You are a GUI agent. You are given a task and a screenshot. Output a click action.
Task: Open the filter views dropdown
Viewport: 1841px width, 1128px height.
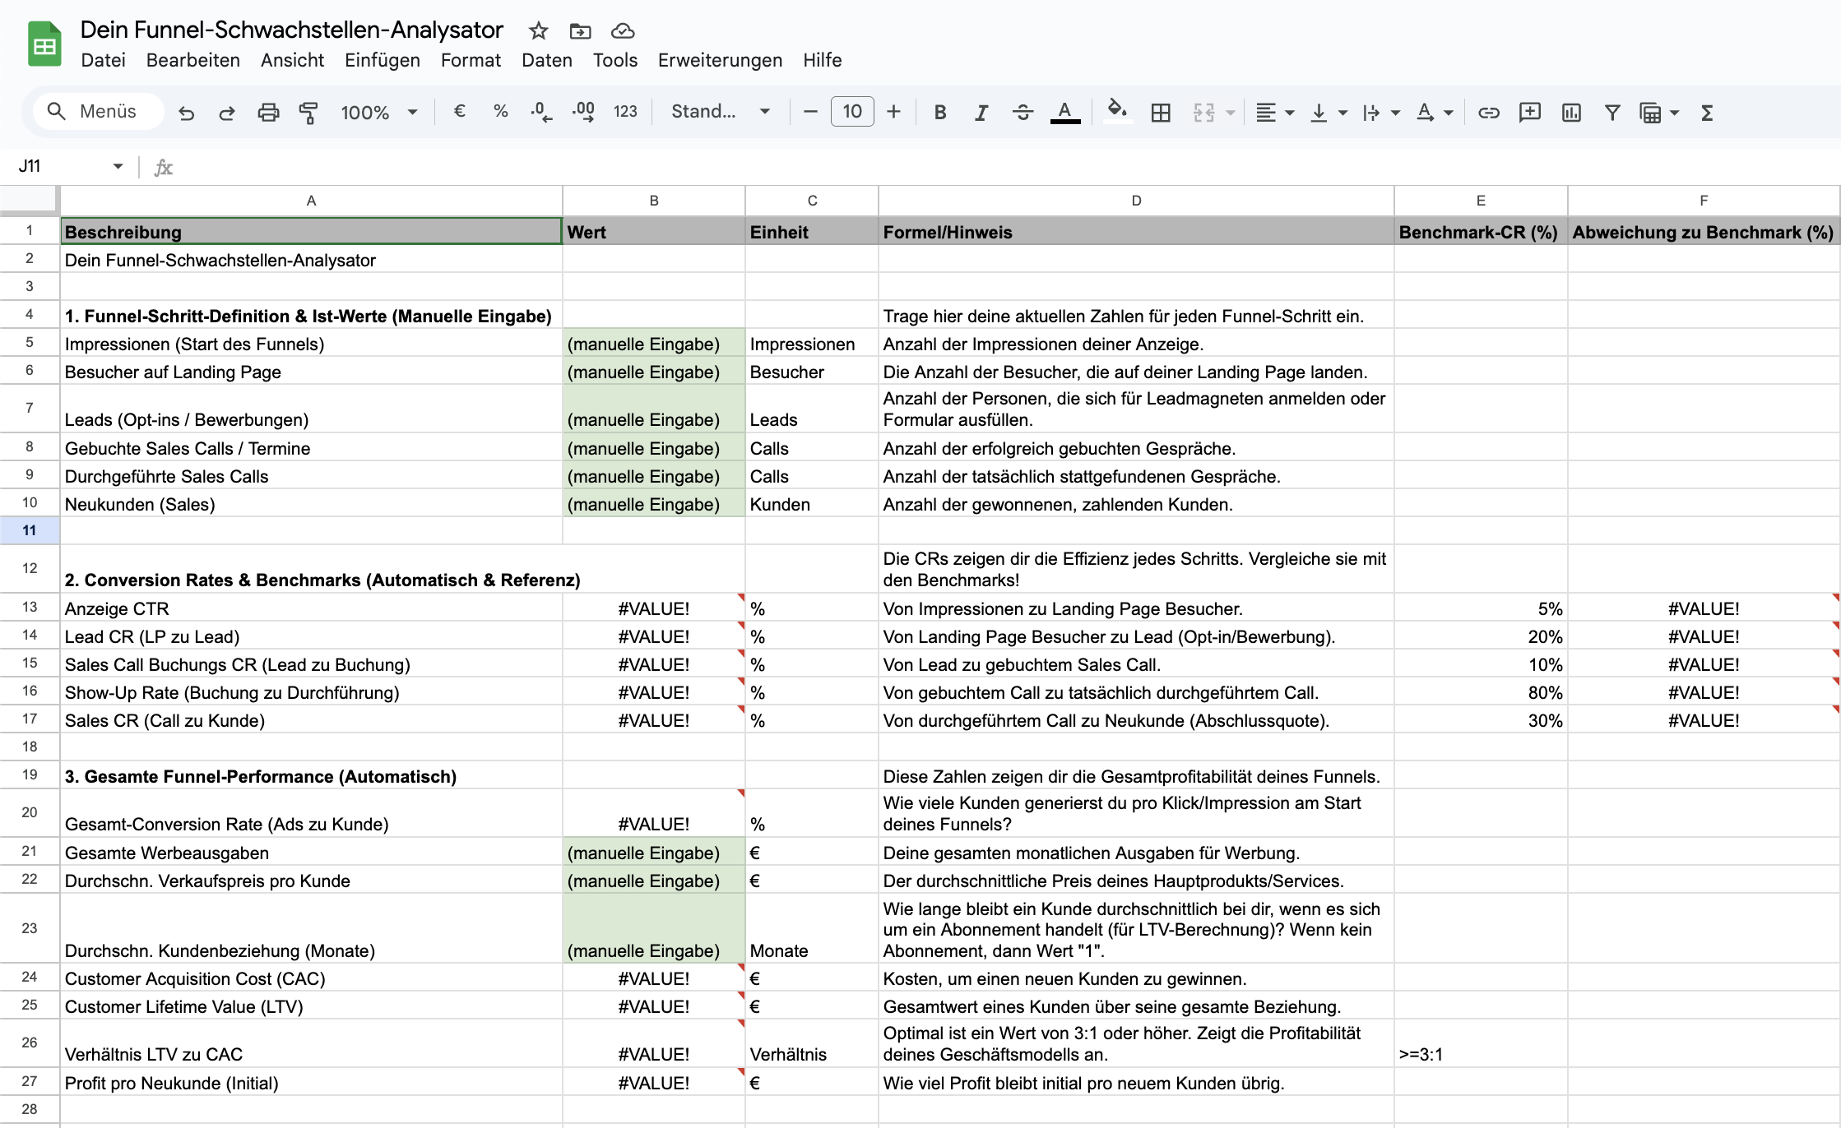pos(1658,113)
